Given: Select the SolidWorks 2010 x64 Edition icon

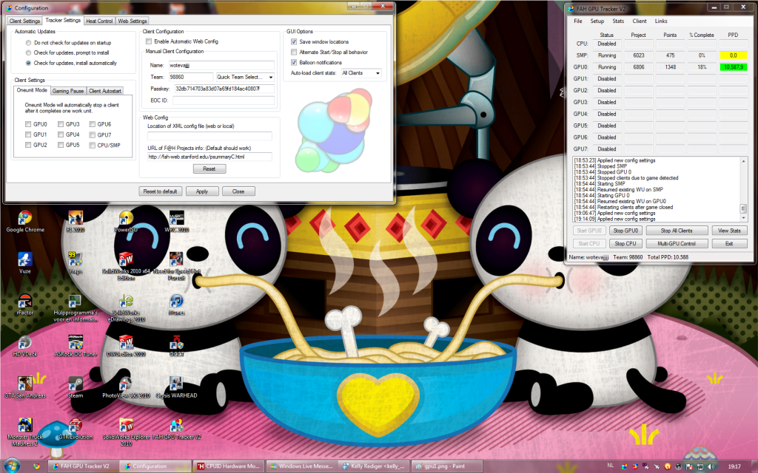Looking at the screenshot, I should coord(126,266).
